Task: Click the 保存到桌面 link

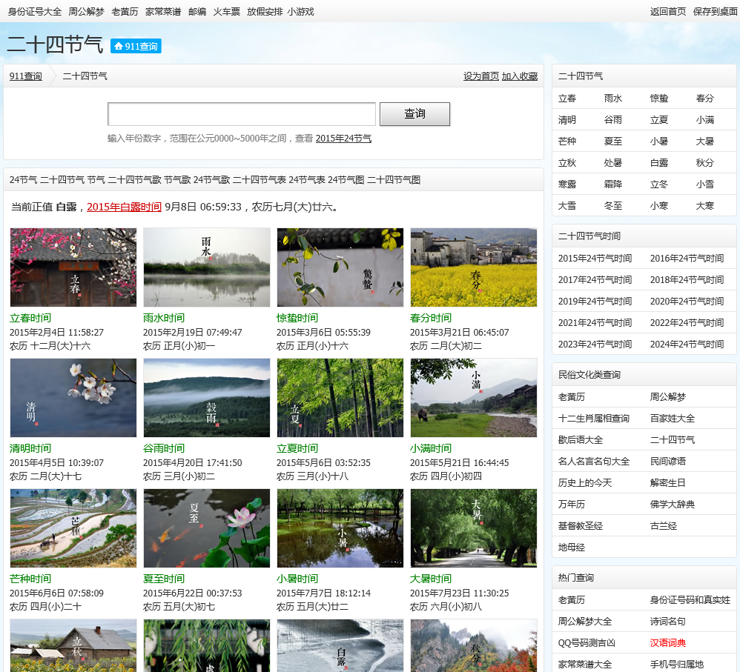Action: click(x=715, y=12)
